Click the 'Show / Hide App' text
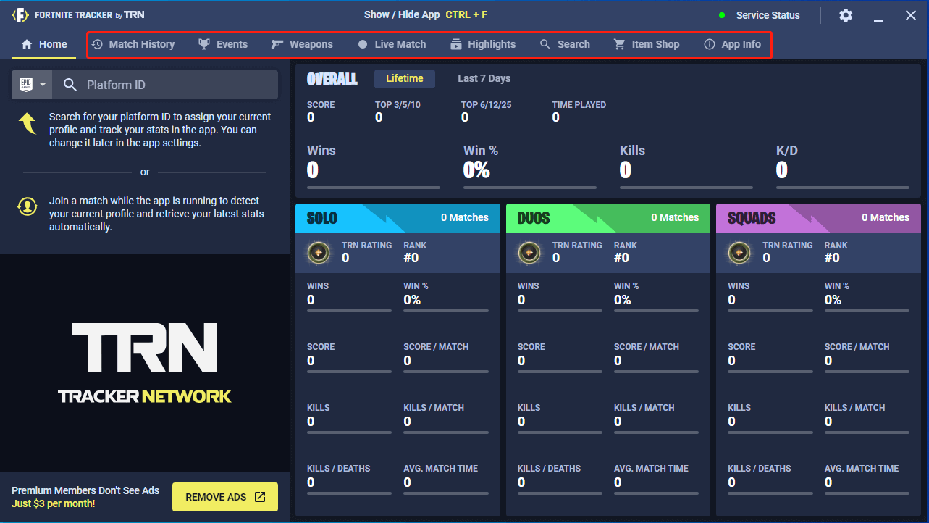Image resolution: width=929 pixels, height=523 pixels. (x=402, y=15)
